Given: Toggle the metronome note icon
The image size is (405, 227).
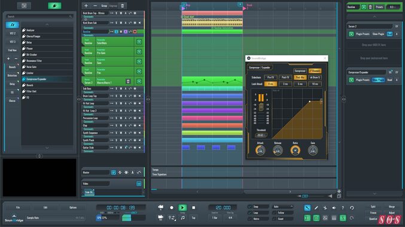Looking at the screenshot, I should (x=182, y=218).
